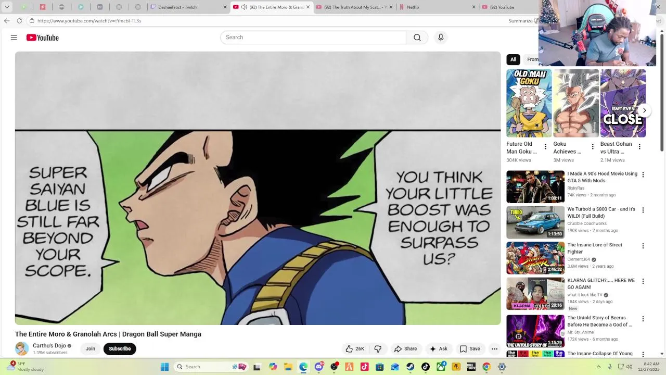Reload the page with the refresh icon
Image resolution: width=666 pixels, height=375 pixels.
tap(19, 21)
